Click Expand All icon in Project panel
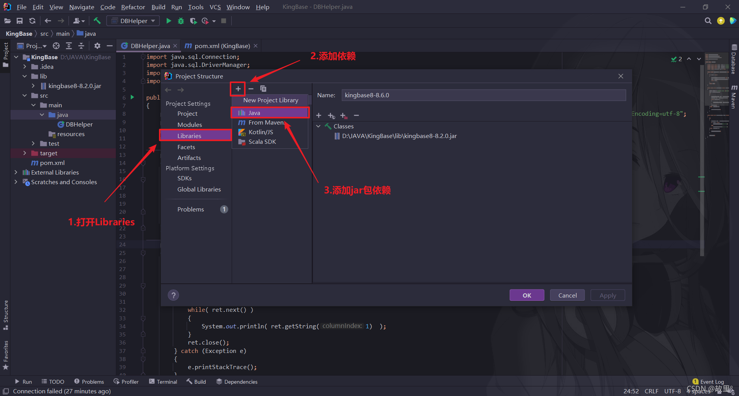The width and height of the screenshot is (739, 396). tap(69, 46)
